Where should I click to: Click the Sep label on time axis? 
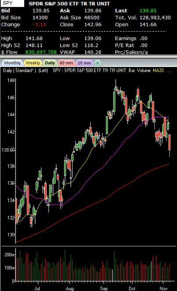pos(104,288)
